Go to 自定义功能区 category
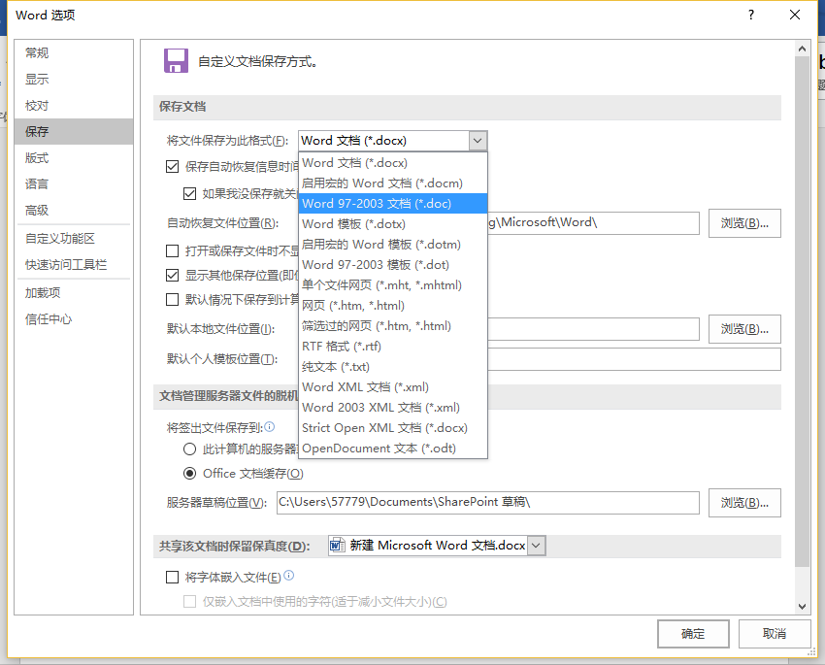The image size is (825, 665). [74, 238]
